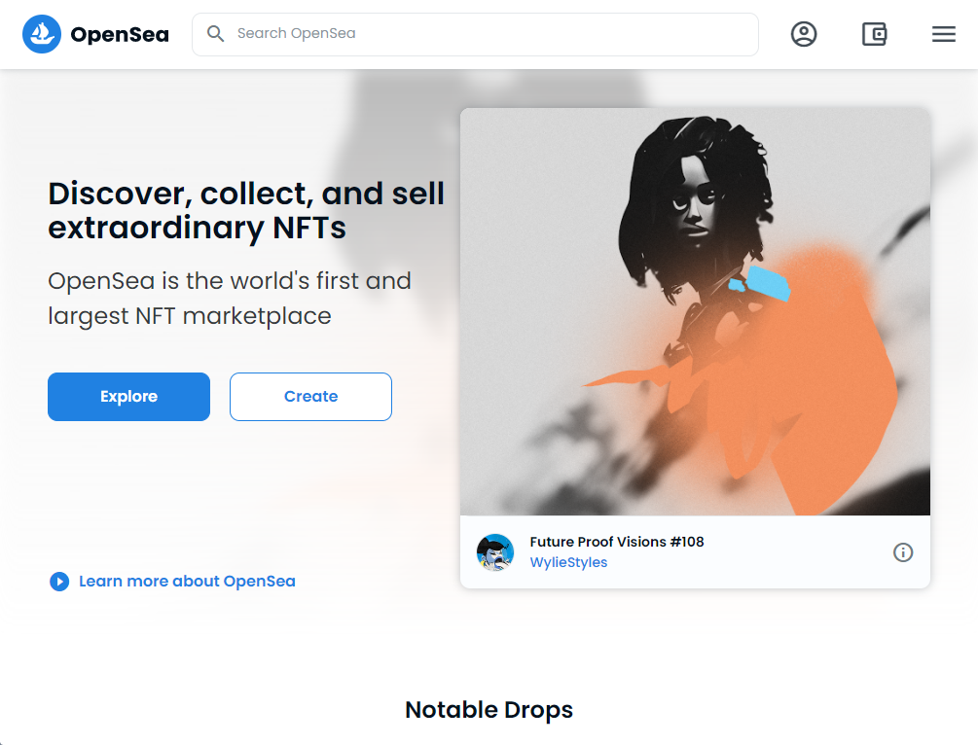Image resolution: width=978 pixels, height=745 pixels.
Task: Open the hamburger navigation menu
Action: click(943, 34)
